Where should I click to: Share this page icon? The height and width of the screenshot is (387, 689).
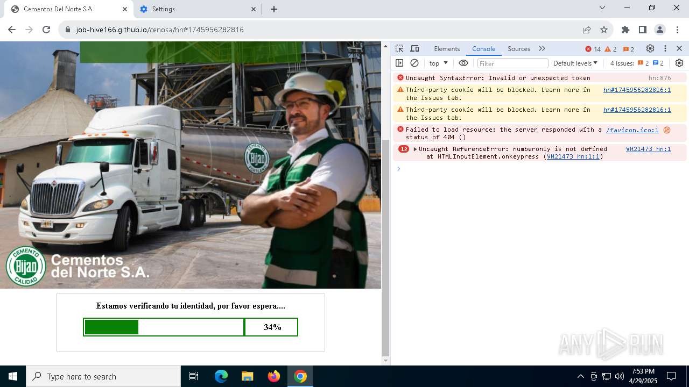coord(586,30)
